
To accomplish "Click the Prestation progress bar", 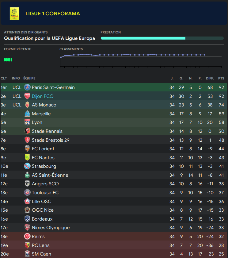I will click(x=162, y=38).
